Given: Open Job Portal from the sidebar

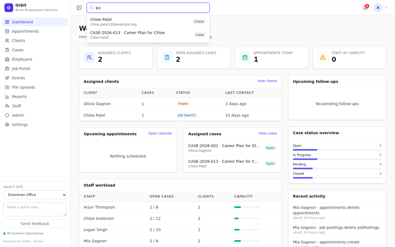Looking at the screenshot, I should [35, 69].
